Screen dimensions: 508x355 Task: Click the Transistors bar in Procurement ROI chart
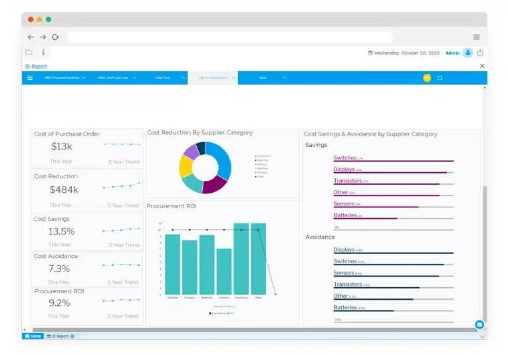click(x=241, y=259)
